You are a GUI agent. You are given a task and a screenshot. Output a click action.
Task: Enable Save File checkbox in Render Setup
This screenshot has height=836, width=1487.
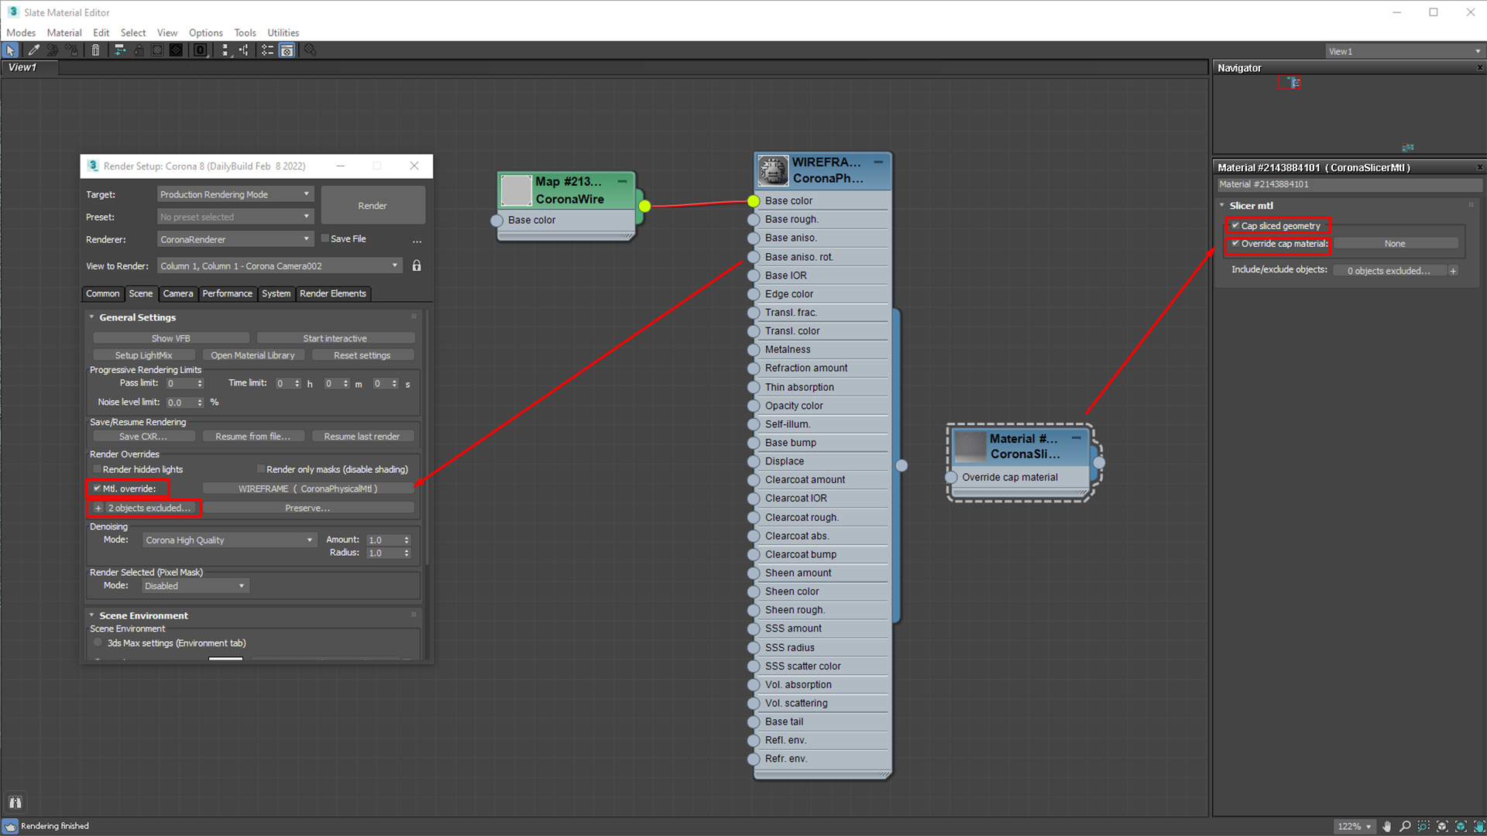[325, 238]
